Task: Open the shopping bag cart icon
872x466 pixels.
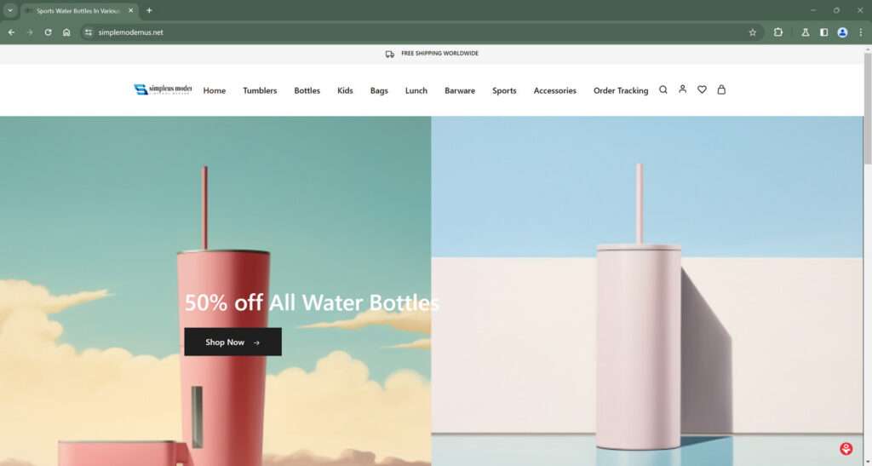Action: tap(721, 89)
